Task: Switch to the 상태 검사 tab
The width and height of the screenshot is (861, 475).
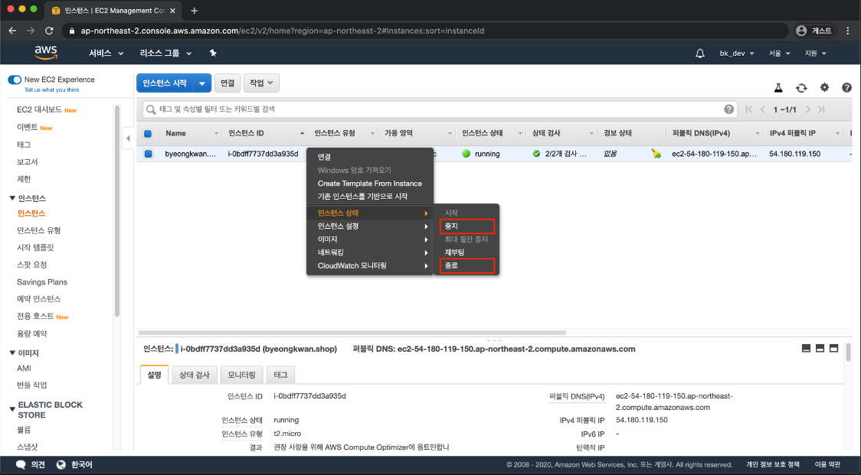Action: coord(195,375)
